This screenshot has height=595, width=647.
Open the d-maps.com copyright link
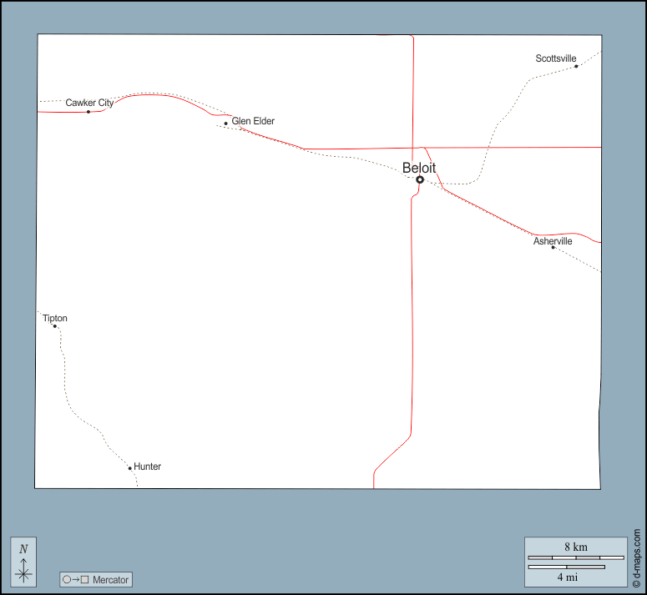pyautogui.click(x=636, y=557)
